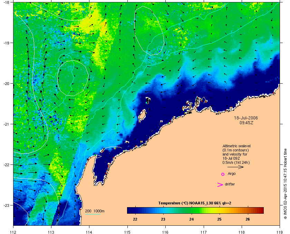Click the colorbar tick label '24'
The image size is (290, 234).
coord(191,219)
